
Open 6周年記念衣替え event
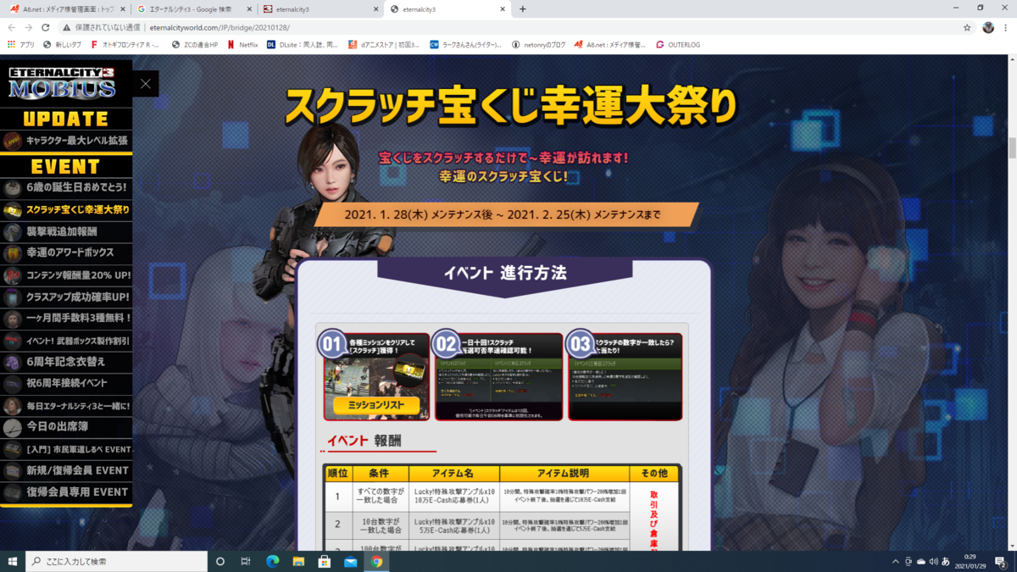66,362
